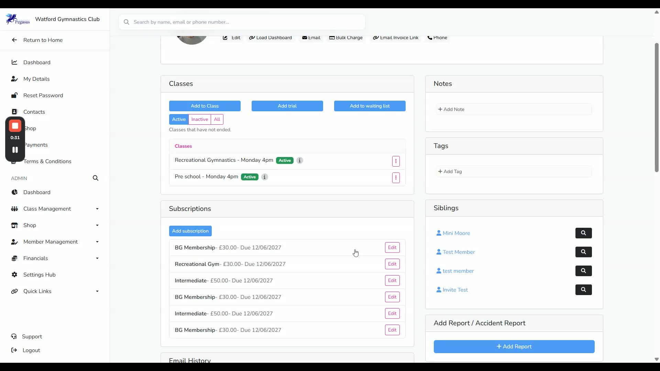660x371 pixels.
Task: Click the admin Dashboard pie chart icon
Action: pos(14,192)
